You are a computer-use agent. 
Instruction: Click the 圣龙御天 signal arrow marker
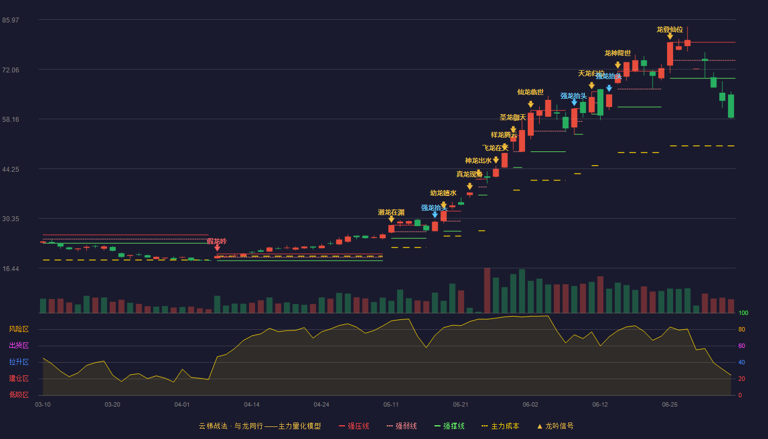pyautogui.click(x=513, y=130)
